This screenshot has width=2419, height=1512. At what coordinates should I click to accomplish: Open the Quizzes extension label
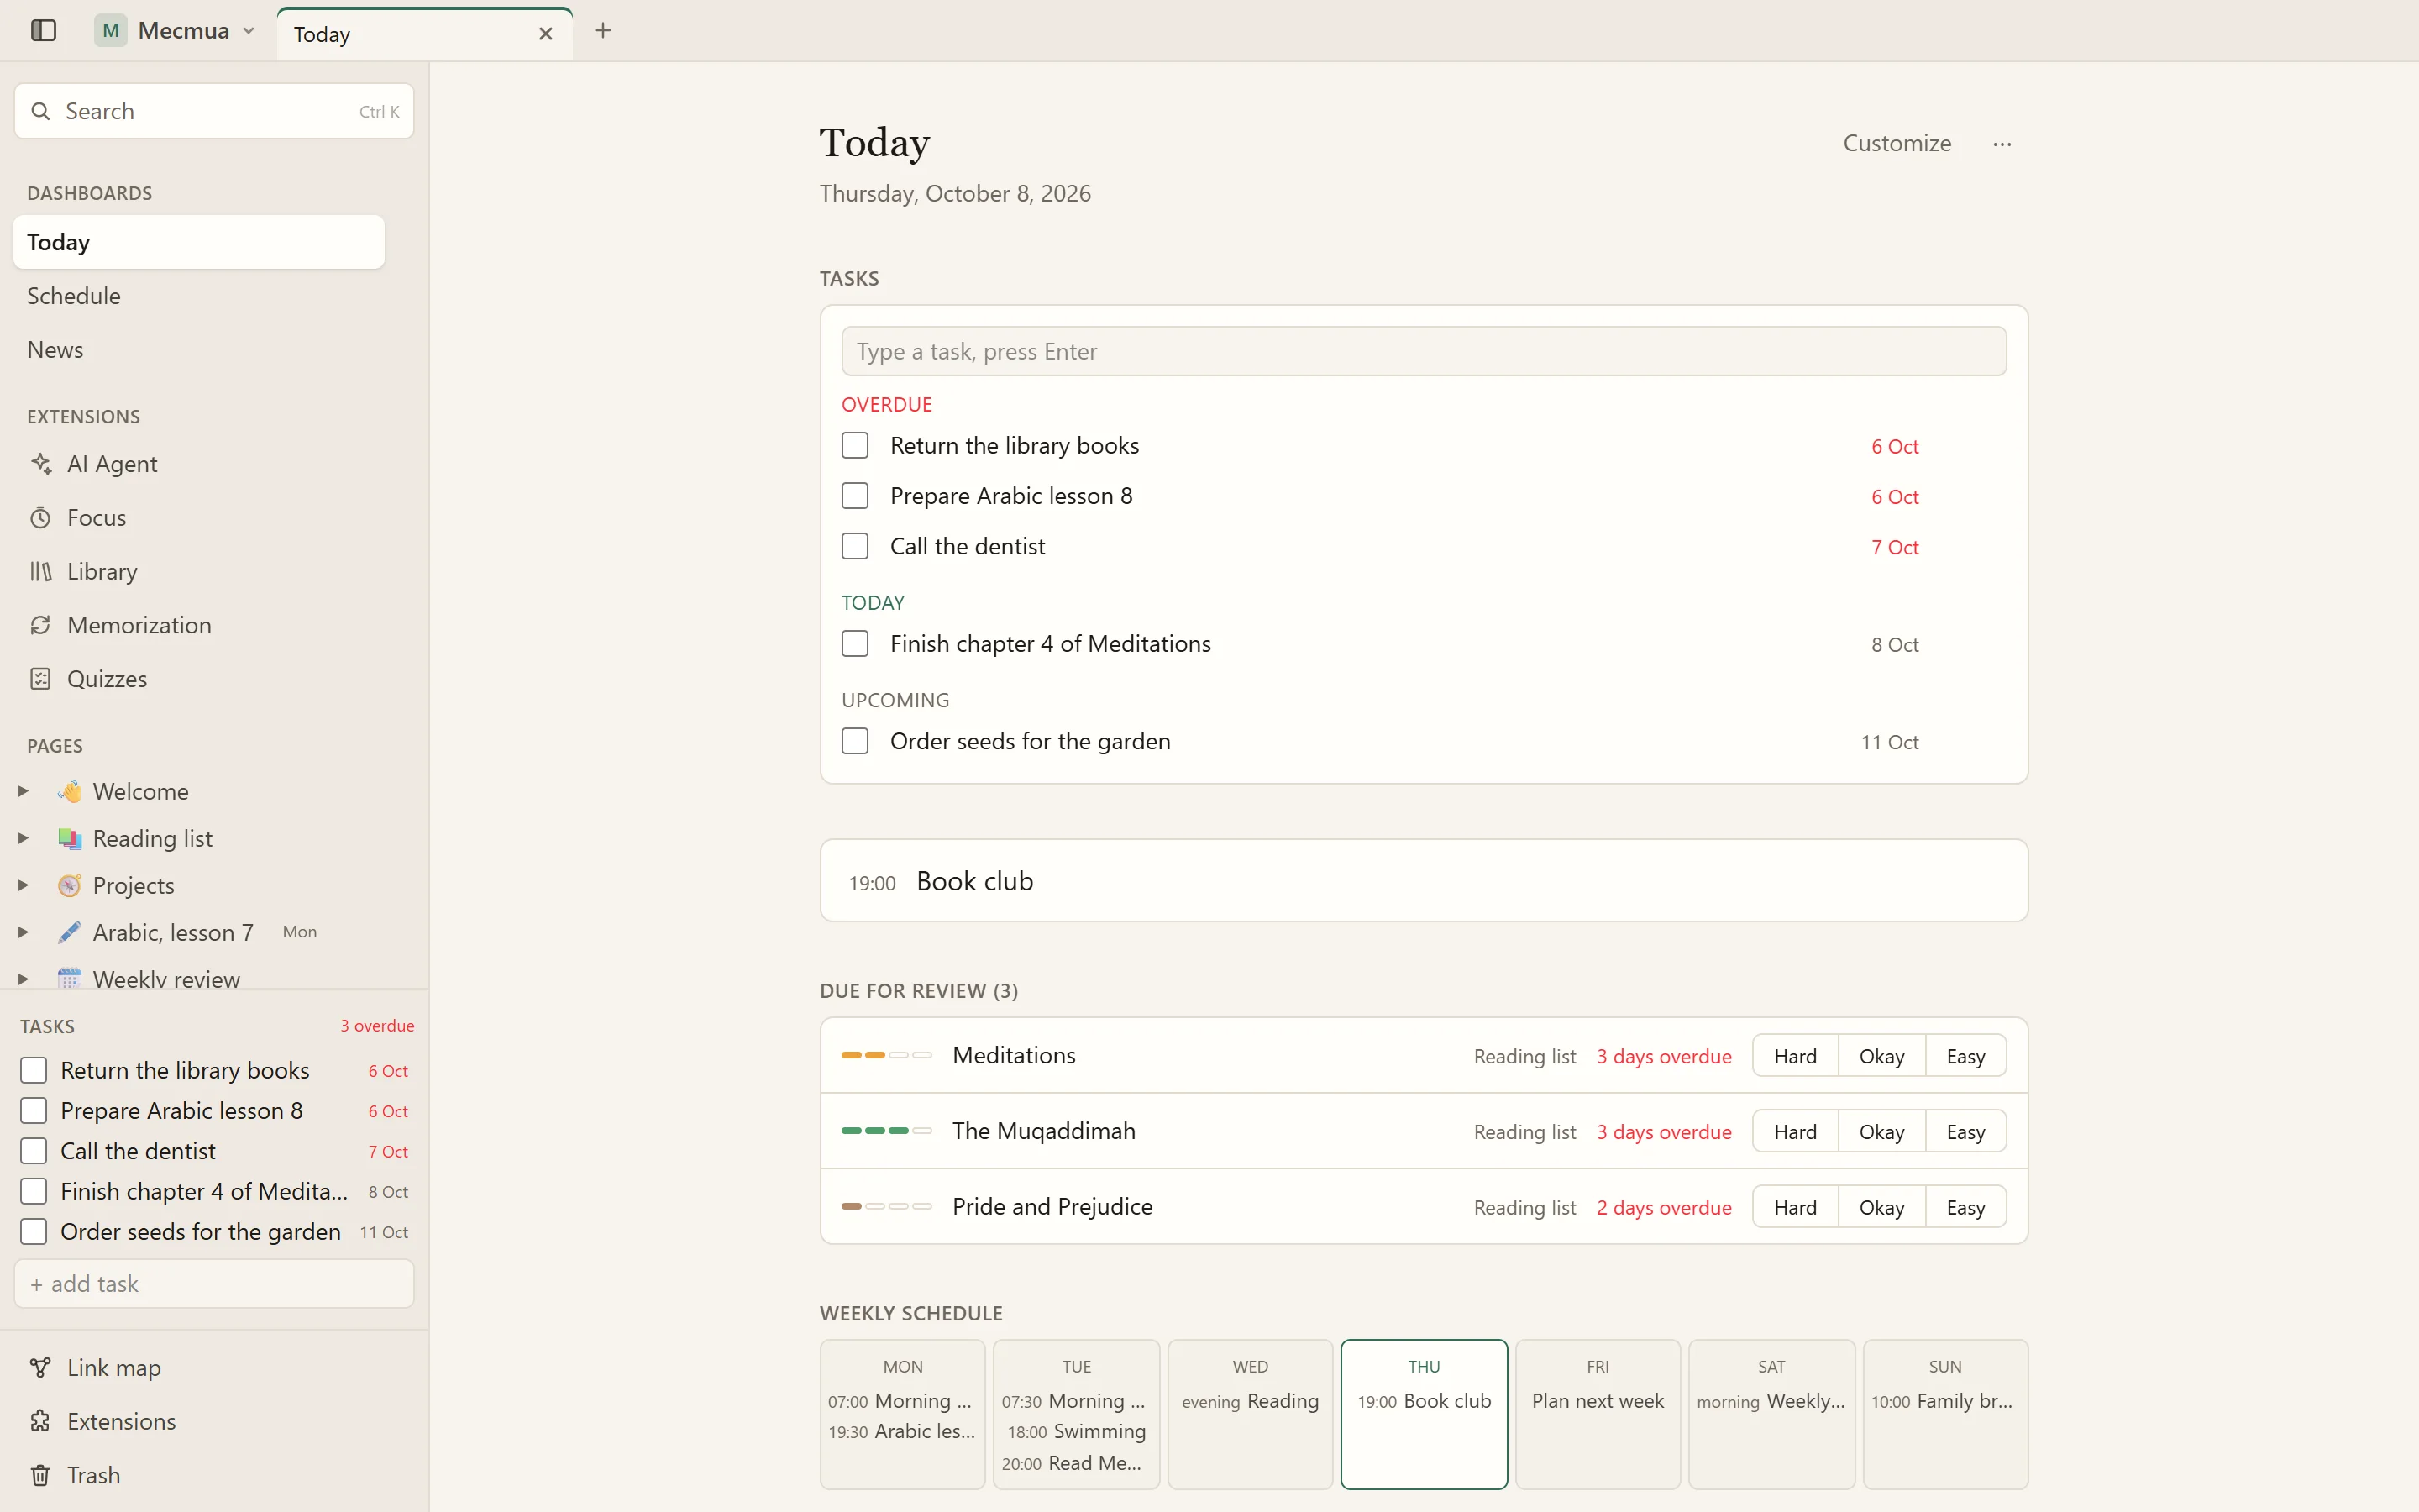(107, 679)
